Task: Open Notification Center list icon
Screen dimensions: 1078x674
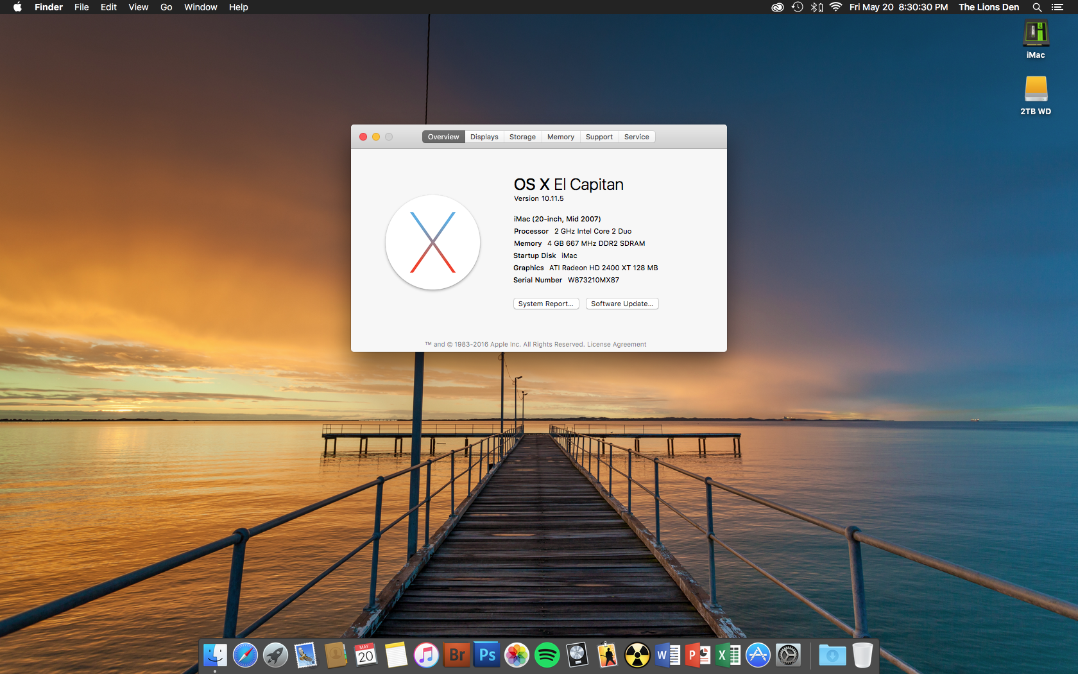Action: (1057, 7)
